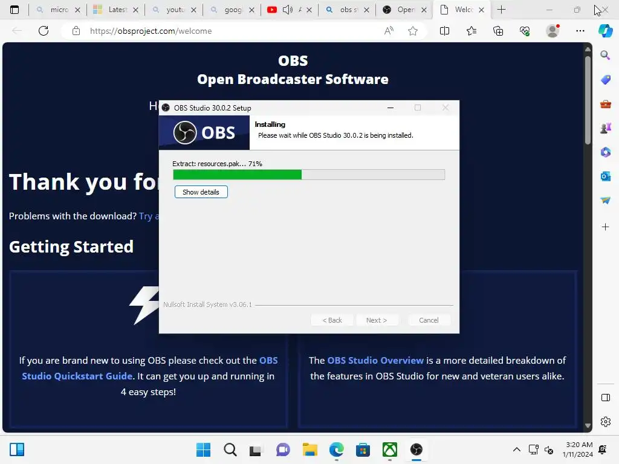
Task: Open taskbar Search magnifier
Action: click(230, 449)
